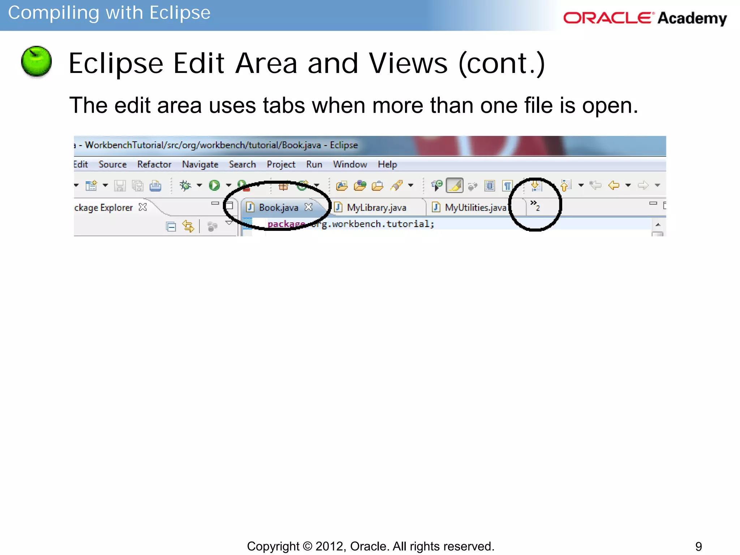Image resolution: width=740 pixels, height=555 pixels.
Task: Open the Refactor menu
Action: (154, 164)
